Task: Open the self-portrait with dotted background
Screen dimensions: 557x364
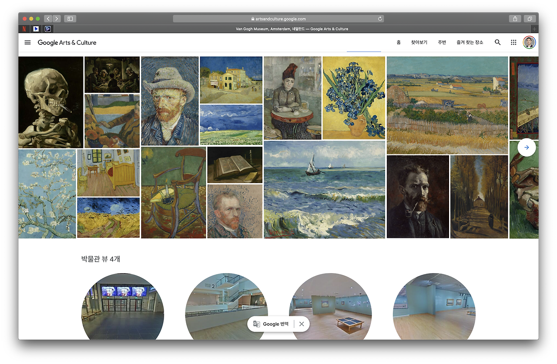Action: click(235, 211)
